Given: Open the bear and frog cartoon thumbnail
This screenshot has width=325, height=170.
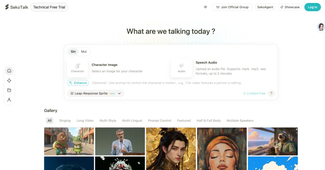Looking at the screenshot, I should click(69, 141).
